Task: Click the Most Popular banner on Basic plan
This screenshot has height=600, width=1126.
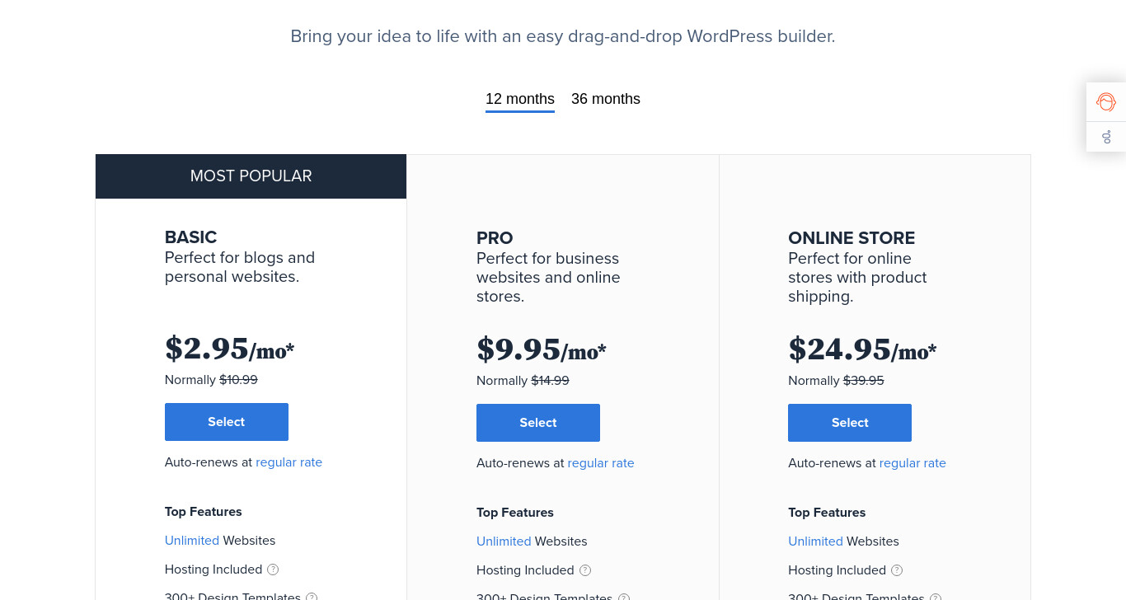Action: (x=251, y=176)
